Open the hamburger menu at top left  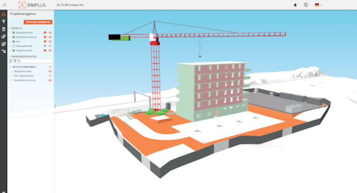pos(5,5)
